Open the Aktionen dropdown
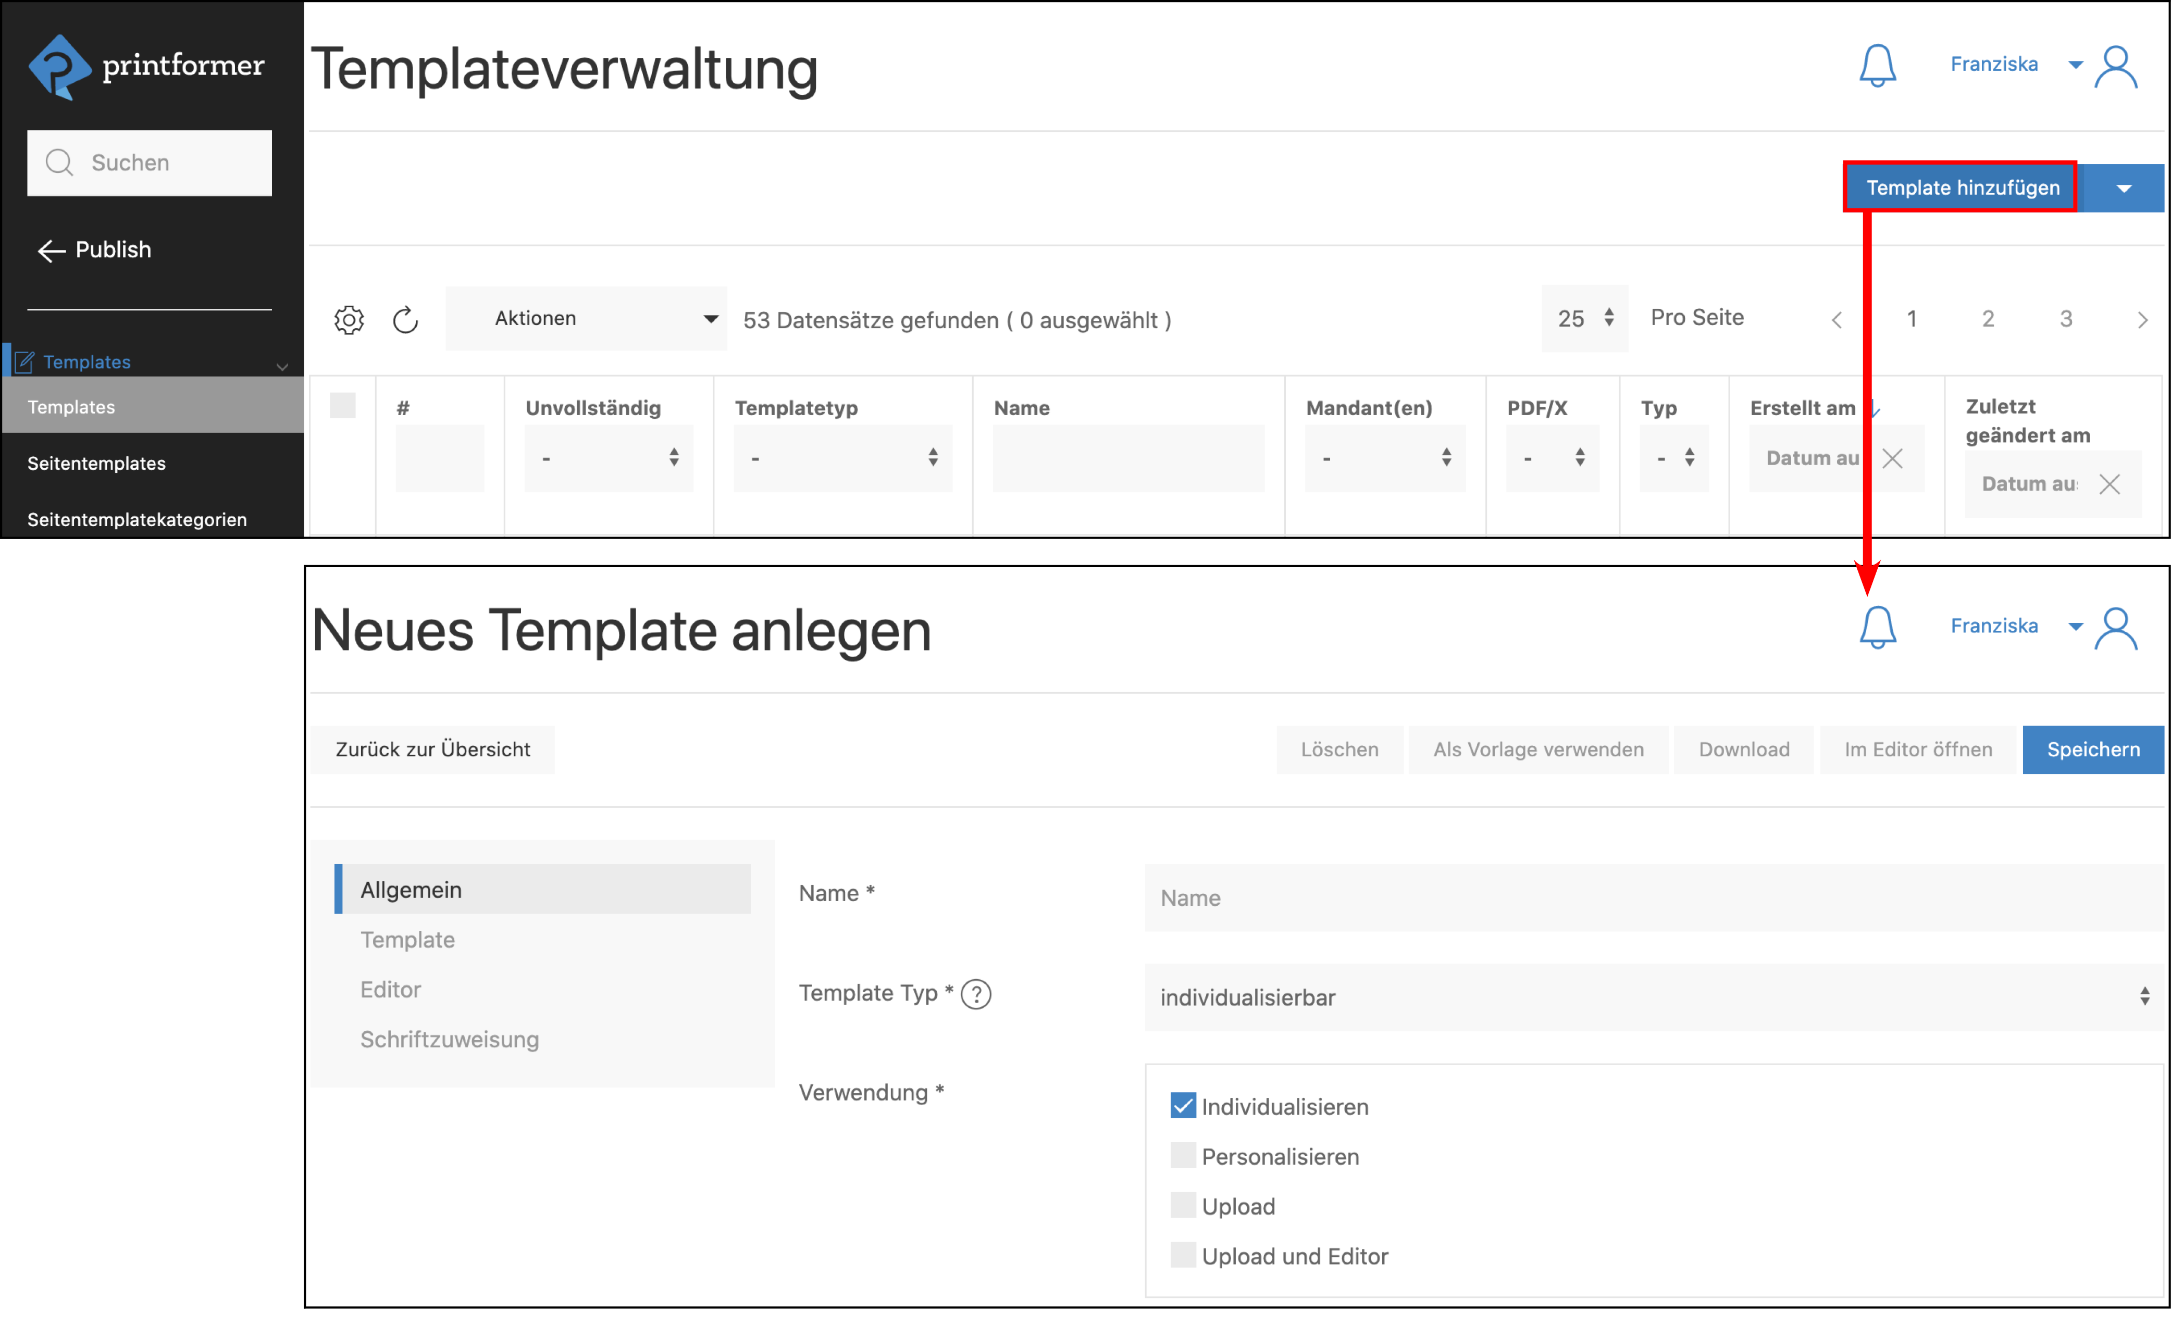 click(585, 318)
